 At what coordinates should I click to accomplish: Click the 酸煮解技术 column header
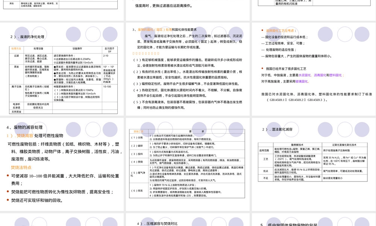297,145
